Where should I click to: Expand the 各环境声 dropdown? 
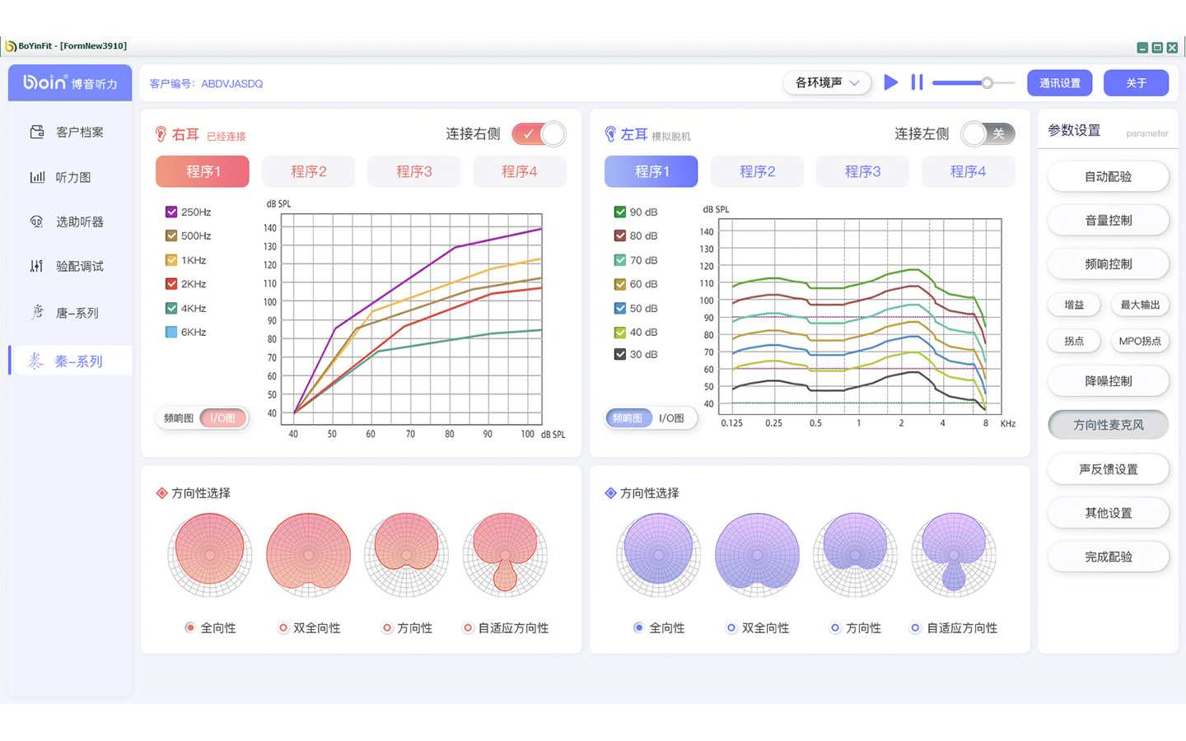tap(827, 82)
